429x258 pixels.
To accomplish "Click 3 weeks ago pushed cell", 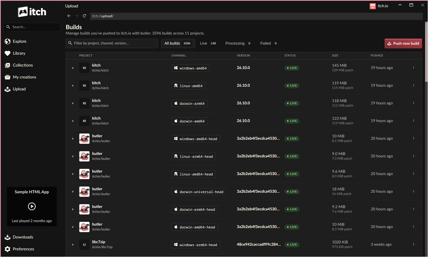I will tap(381, 245).
